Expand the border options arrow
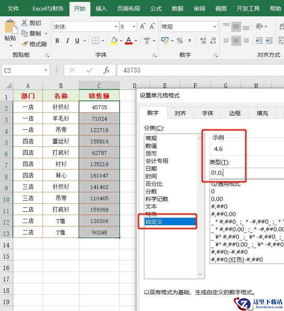This screenshot has height=311, width=284. (x=103, y=41)
